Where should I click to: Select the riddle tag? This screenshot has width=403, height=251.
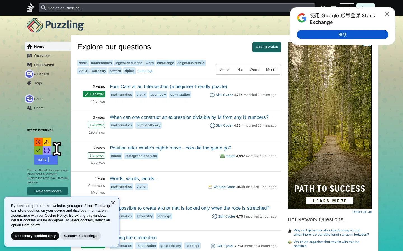pyautogui.click(x=83, y=63)
